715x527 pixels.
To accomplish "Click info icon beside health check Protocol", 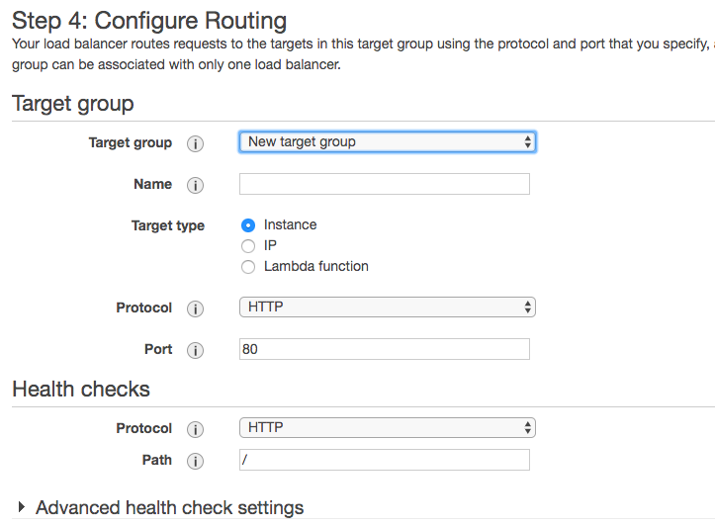I will click(x=196, y=429).
